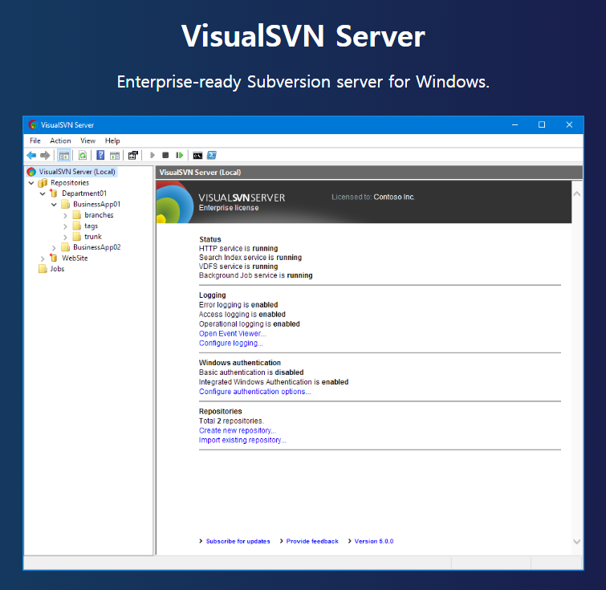This screenshot has height=590, width=606.
Task: Expand the trunk folder
Action: 65,237
